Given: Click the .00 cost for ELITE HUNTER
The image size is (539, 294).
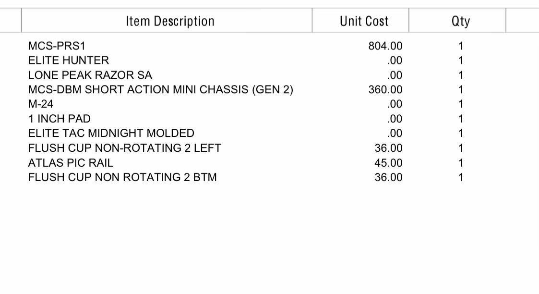Looking at the screenshot, I should [x=395, y=60].
